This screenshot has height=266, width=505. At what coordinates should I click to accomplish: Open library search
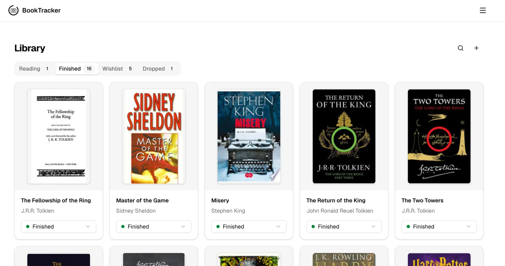(460, 48)
